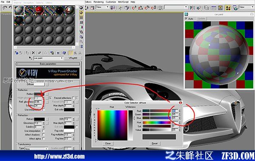Click the VRayMtl material type button
This screenshot has height=161, width=255.
(x=73, y=58)
